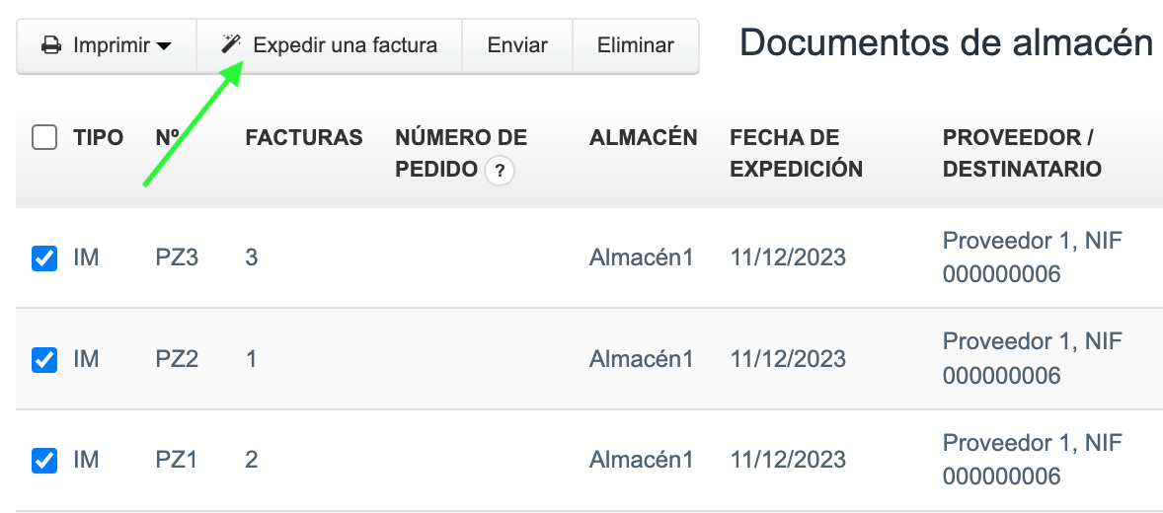Toggle the select-all checkbox in header
Viewport: 1163px width, 513px height.
tap(44, 138)
